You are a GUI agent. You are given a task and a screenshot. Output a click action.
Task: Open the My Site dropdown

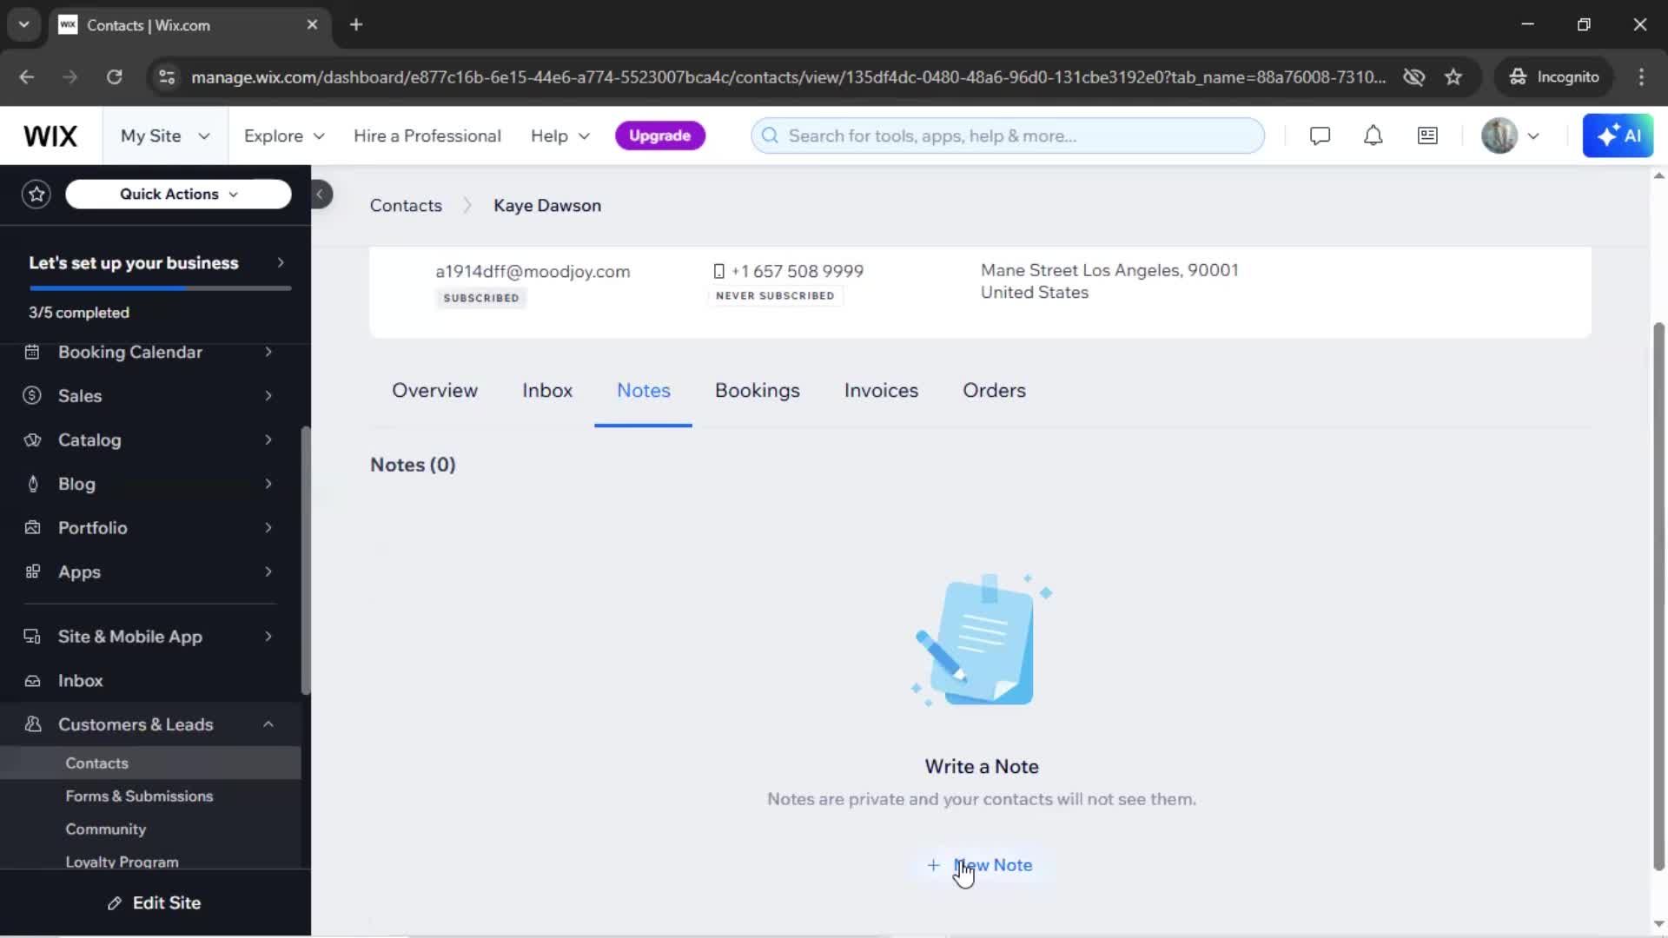pyautogui.click(x=165, y=136)
